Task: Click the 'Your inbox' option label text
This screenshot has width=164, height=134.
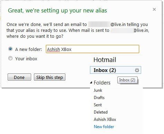Action: coord(26,59)
